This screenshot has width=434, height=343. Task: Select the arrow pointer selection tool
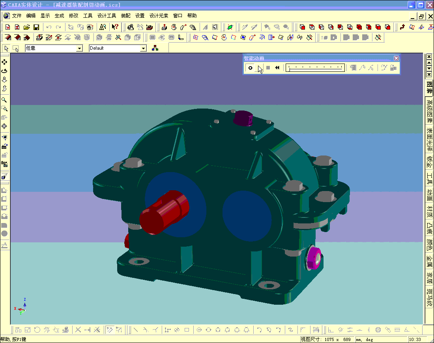6,49
